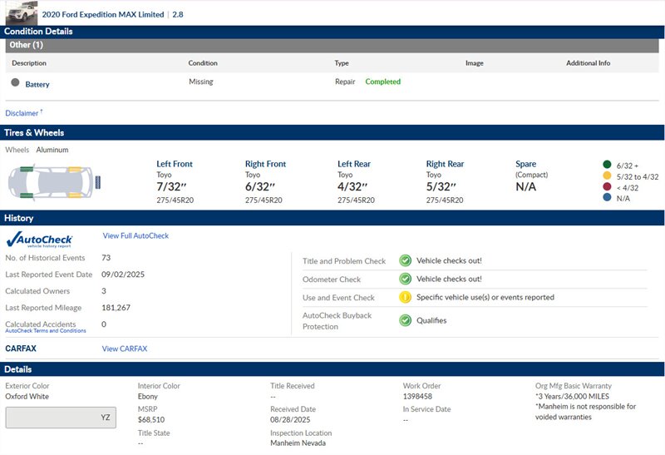Click the YZ exterior color box

(61, 418)
